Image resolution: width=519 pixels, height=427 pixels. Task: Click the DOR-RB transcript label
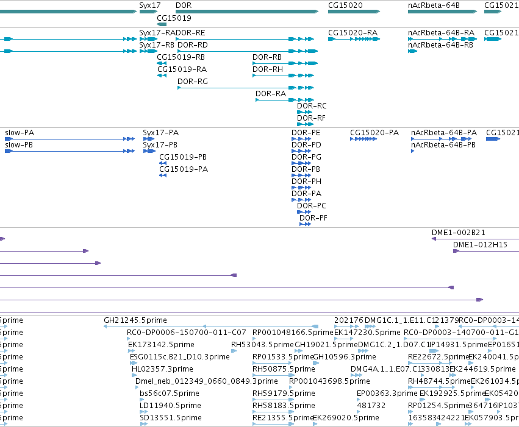(267, 57)
